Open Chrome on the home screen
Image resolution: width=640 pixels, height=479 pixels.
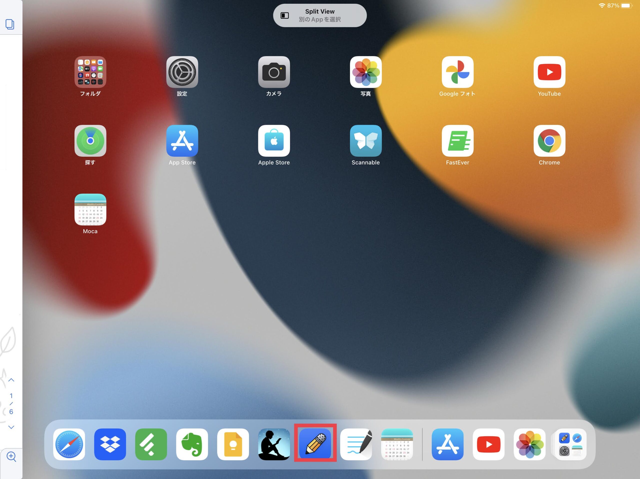[x=549, y=141]
